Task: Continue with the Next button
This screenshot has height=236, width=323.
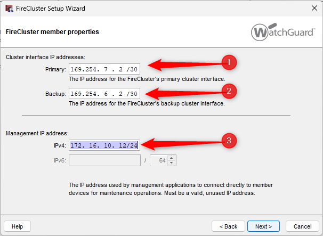Action: click(x=263, y=226)
